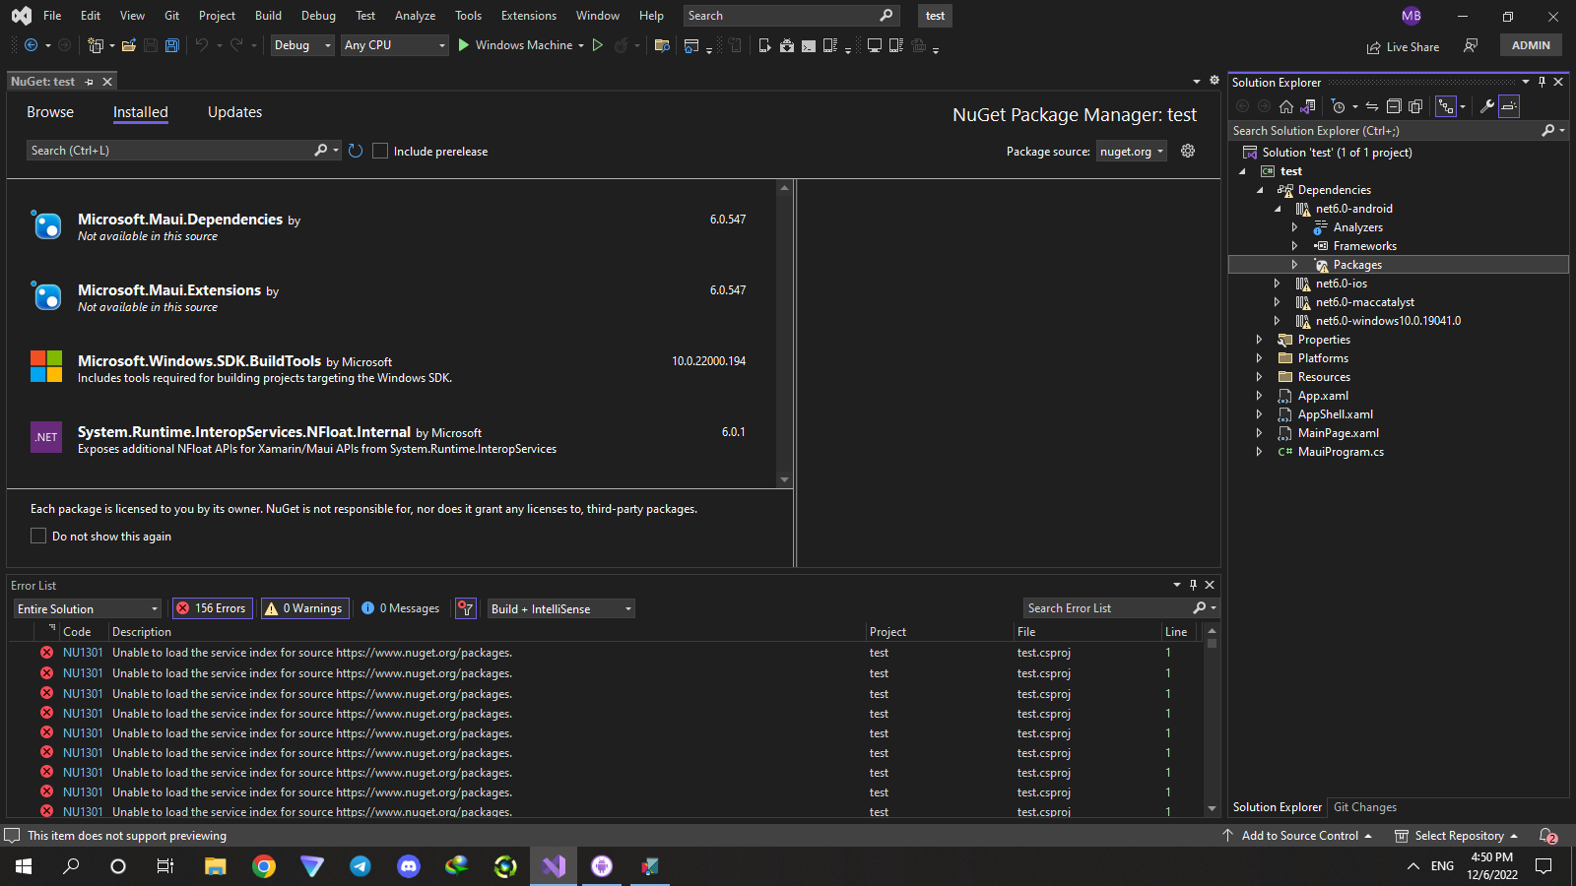Image resolution: width=1576 pixels, height=886 pixels.
Task: Open the Extensions menu
Action: tap(529, 16)
